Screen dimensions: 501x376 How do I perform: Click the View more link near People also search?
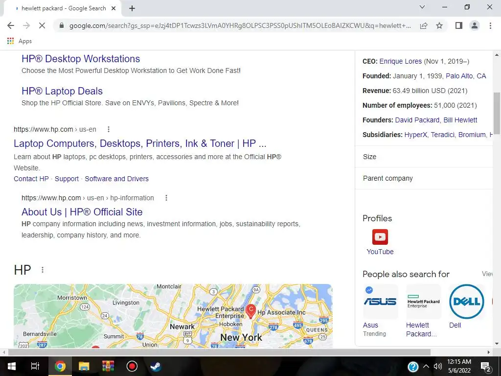[487, 274]
